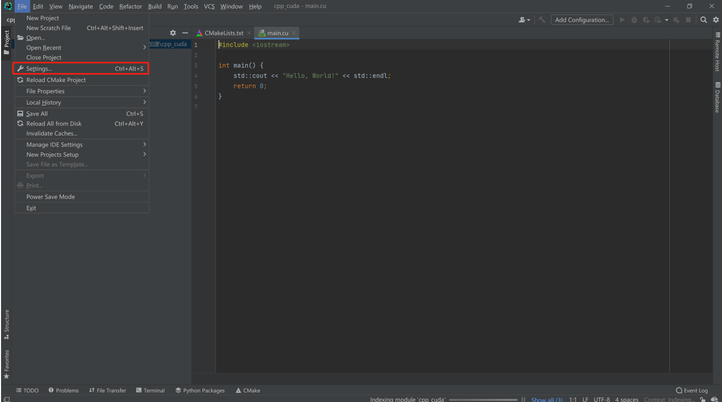Click the Run play icon

pyautogui.click(x=622, y=20)
